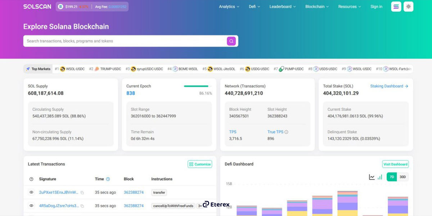The image size is (432, 216).
Task: Open the #4 BOME-WSOL market
Action: point(183,69)
